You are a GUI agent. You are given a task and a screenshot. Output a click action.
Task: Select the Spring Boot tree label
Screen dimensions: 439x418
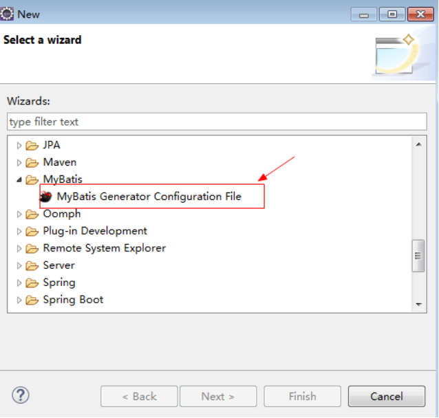(x=73, y=300)
